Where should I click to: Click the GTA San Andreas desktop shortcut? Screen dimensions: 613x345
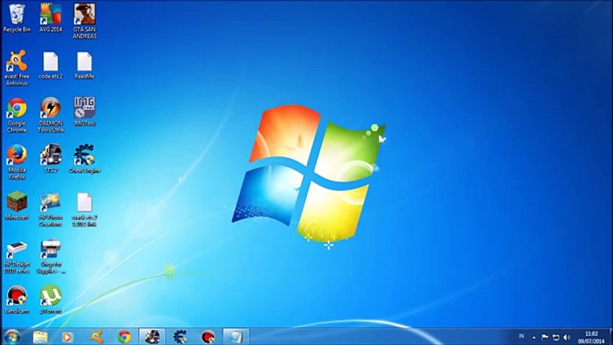(85, 21)
